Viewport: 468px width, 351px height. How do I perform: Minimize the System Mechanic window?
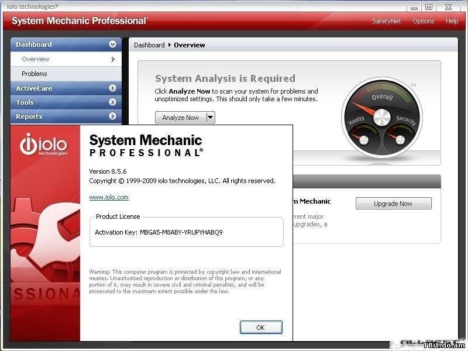coord(414,7)
